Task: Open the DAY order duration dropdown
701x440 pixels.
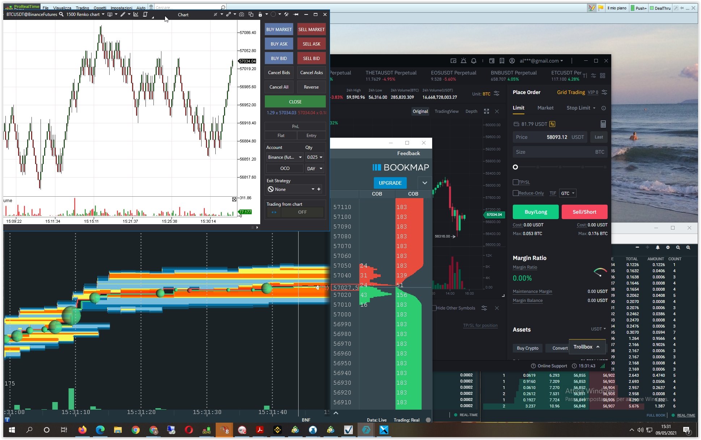Action: 314,168
